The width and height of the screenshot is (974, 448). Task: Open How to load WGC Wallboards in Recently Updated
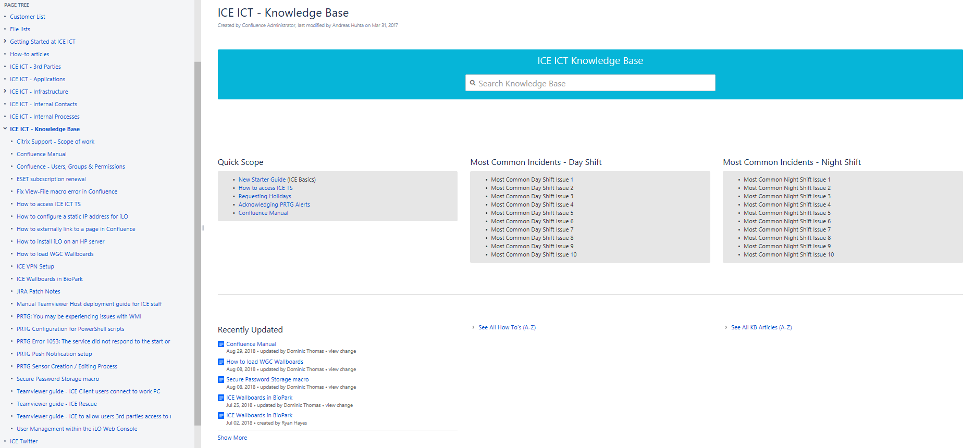click(x=265, y=362)
